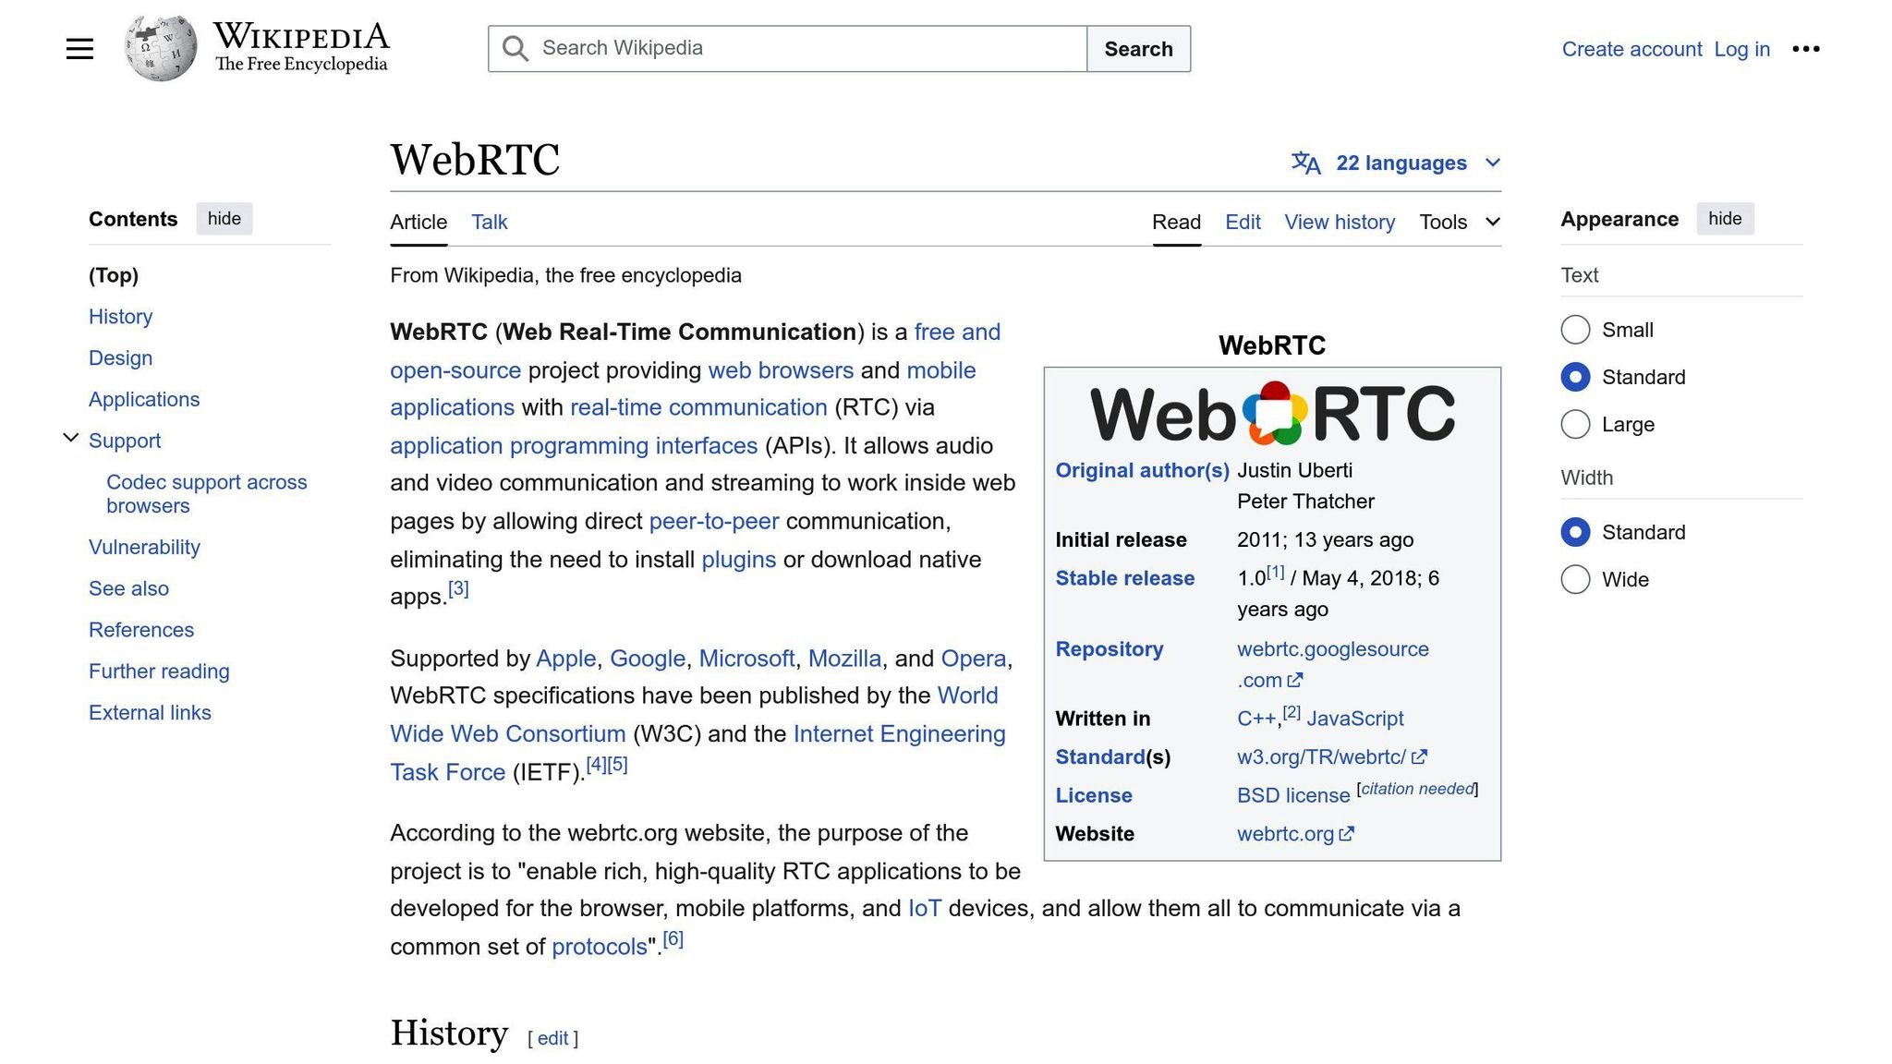Hide the Contents sidebar
Screen dimensions: 1892x1064
224,219
